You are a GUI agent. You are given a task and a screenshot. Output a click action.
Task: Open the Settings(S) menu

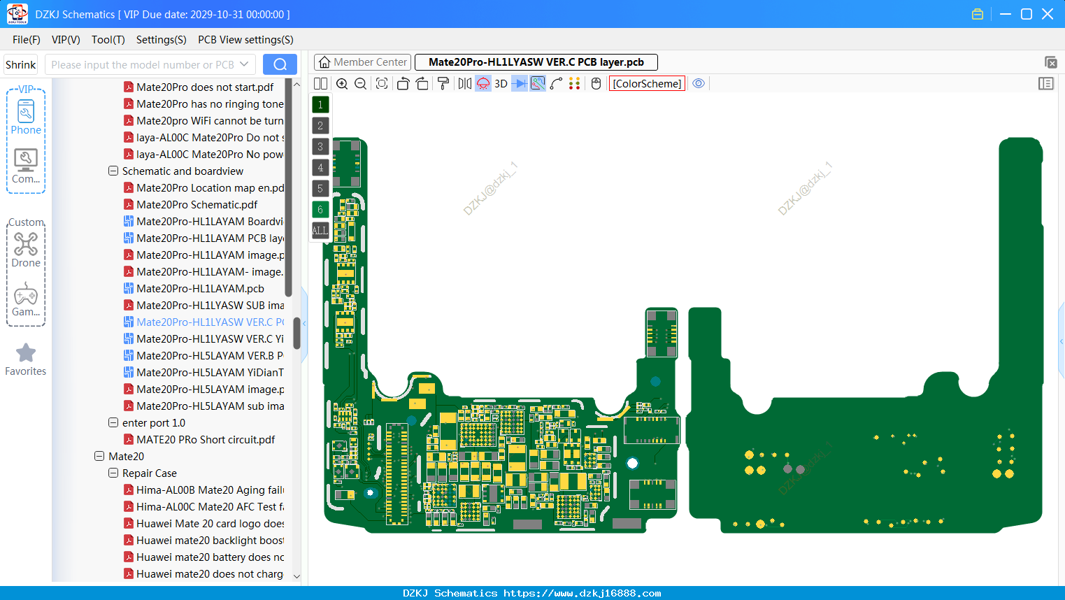coord(162,40)
